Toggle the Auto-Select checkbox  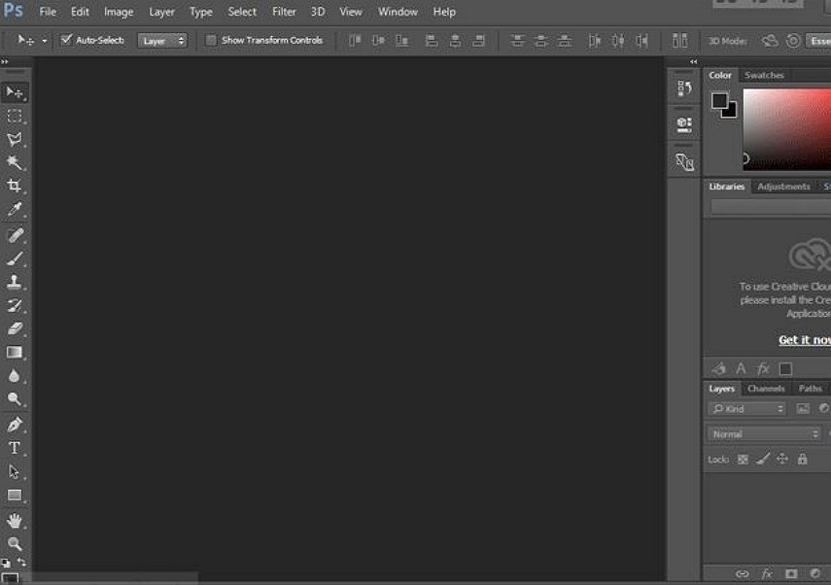pos(66,40)
